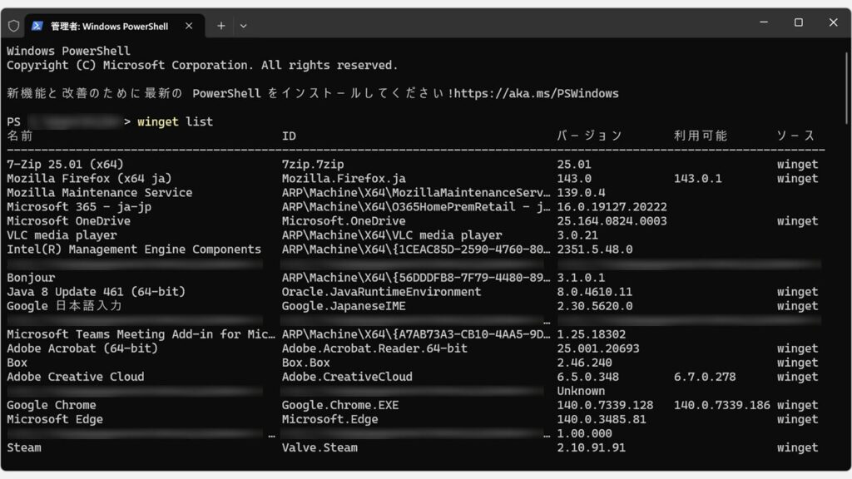
Task: Click 'Box.Box' ID
Action: pyautogui.click(x=305, y=362)
